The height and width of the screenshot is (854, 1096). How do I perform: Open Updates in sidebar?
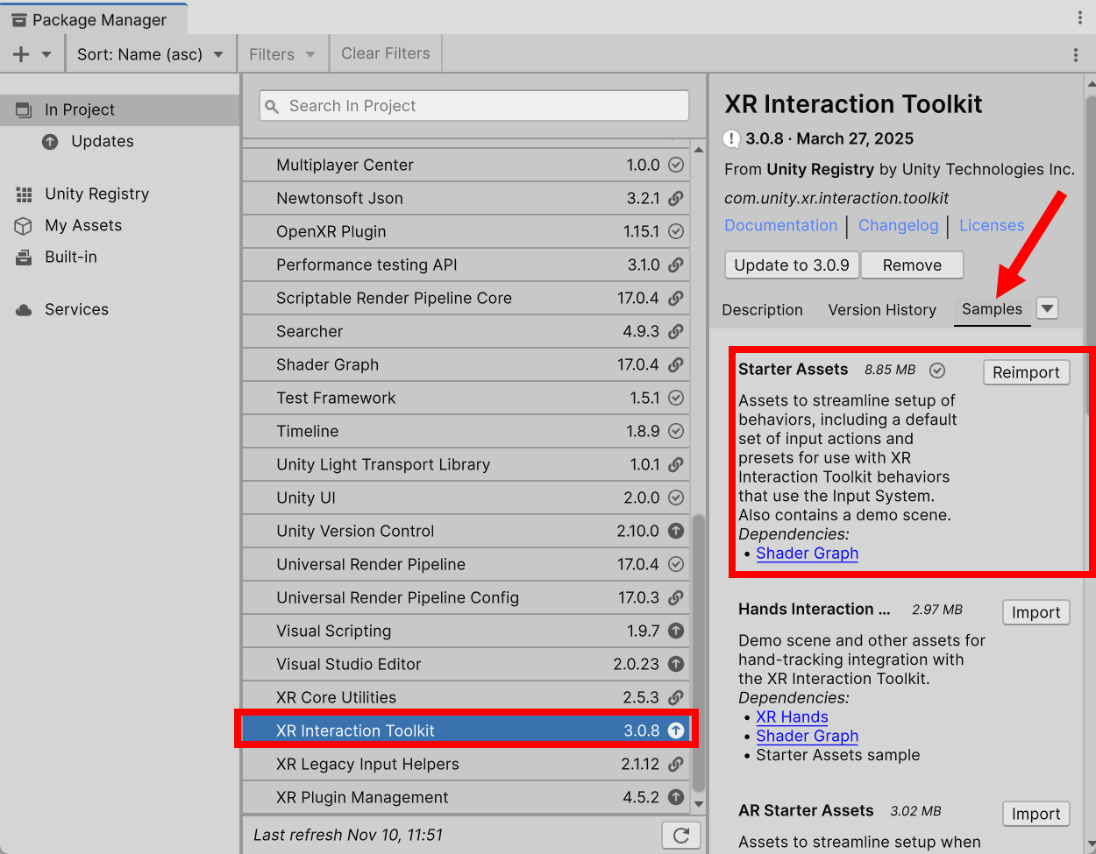click(103, 141)
